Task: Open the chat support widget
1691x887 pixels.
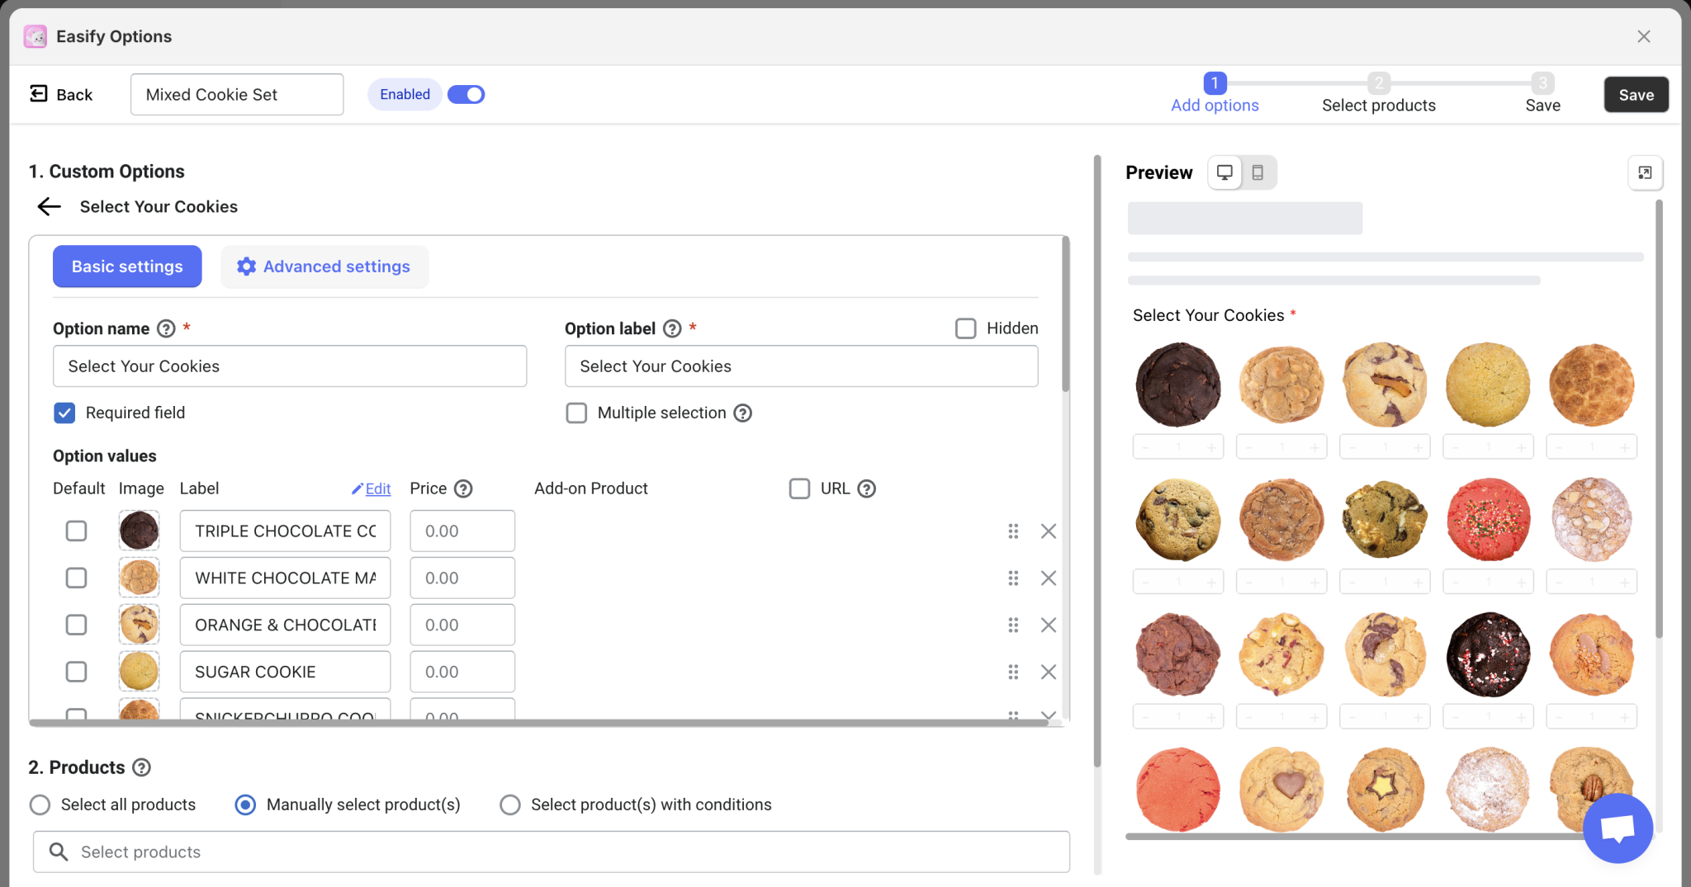Action: pos(1617,828)
